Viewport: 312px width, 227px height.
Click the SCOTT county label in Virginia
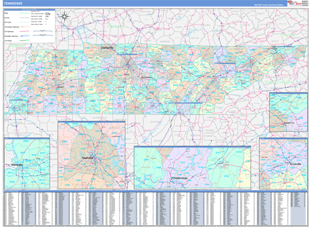pos(275,41)
